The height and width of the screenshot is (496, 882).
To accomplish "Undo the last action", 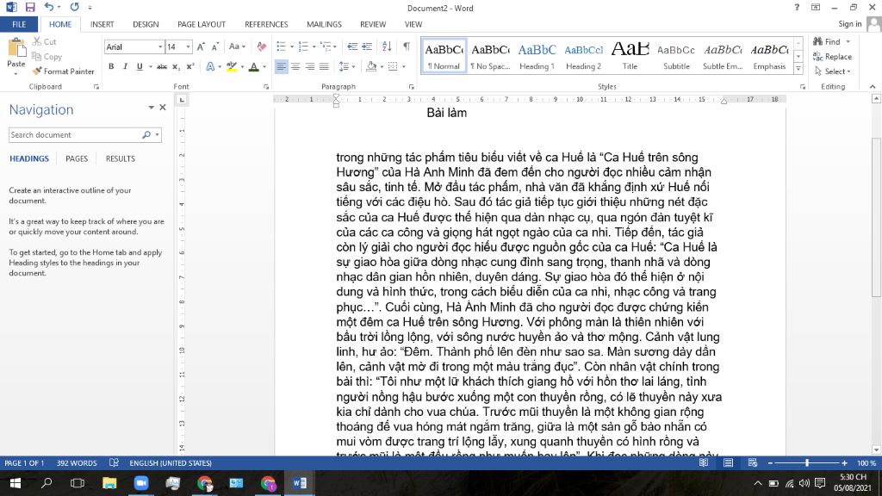I will (49, 7).
